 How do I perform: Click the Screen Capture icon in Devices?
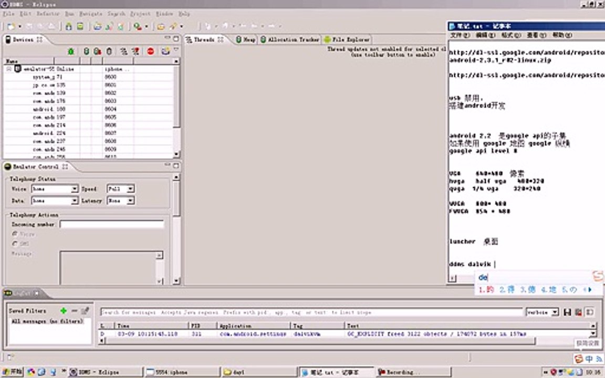pos(165,51)
